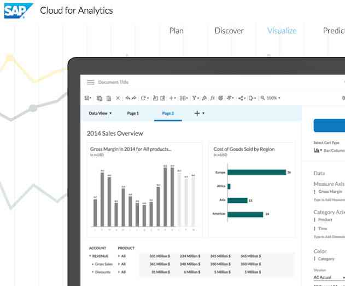Select the Plan navigation item

[x=176, y=31]
